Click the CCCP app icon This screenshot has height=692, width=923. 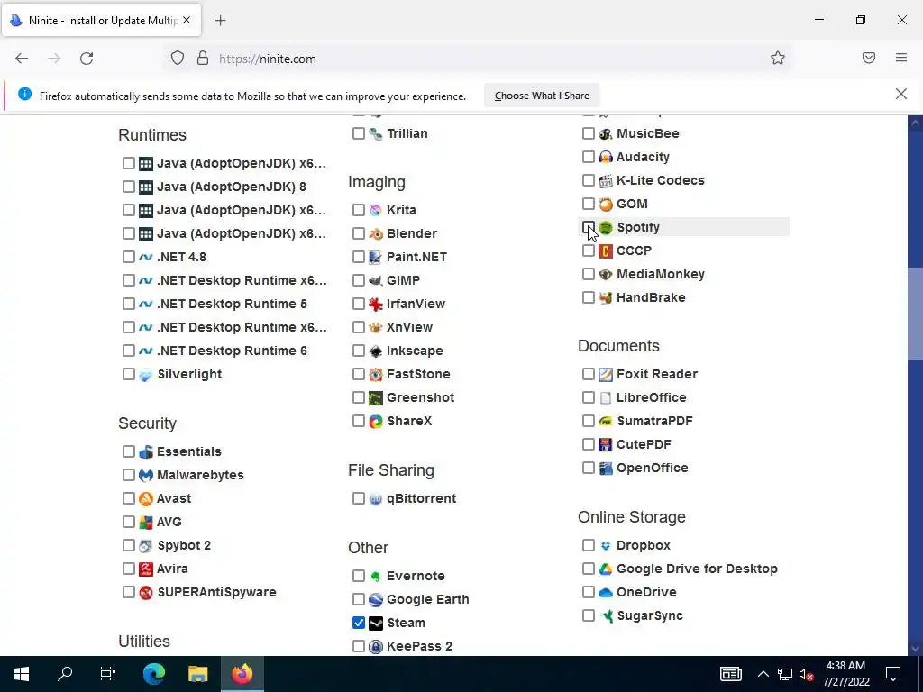[x=606, y=250]
